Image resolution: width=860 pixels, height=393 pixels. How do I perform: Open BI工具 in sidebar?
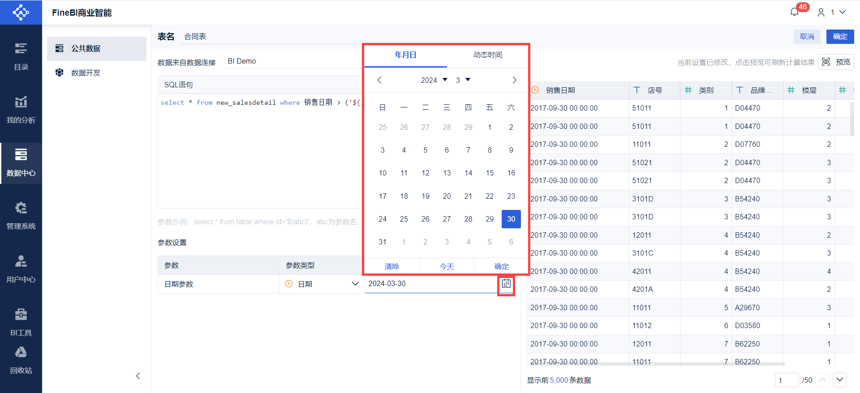point(21,322)
